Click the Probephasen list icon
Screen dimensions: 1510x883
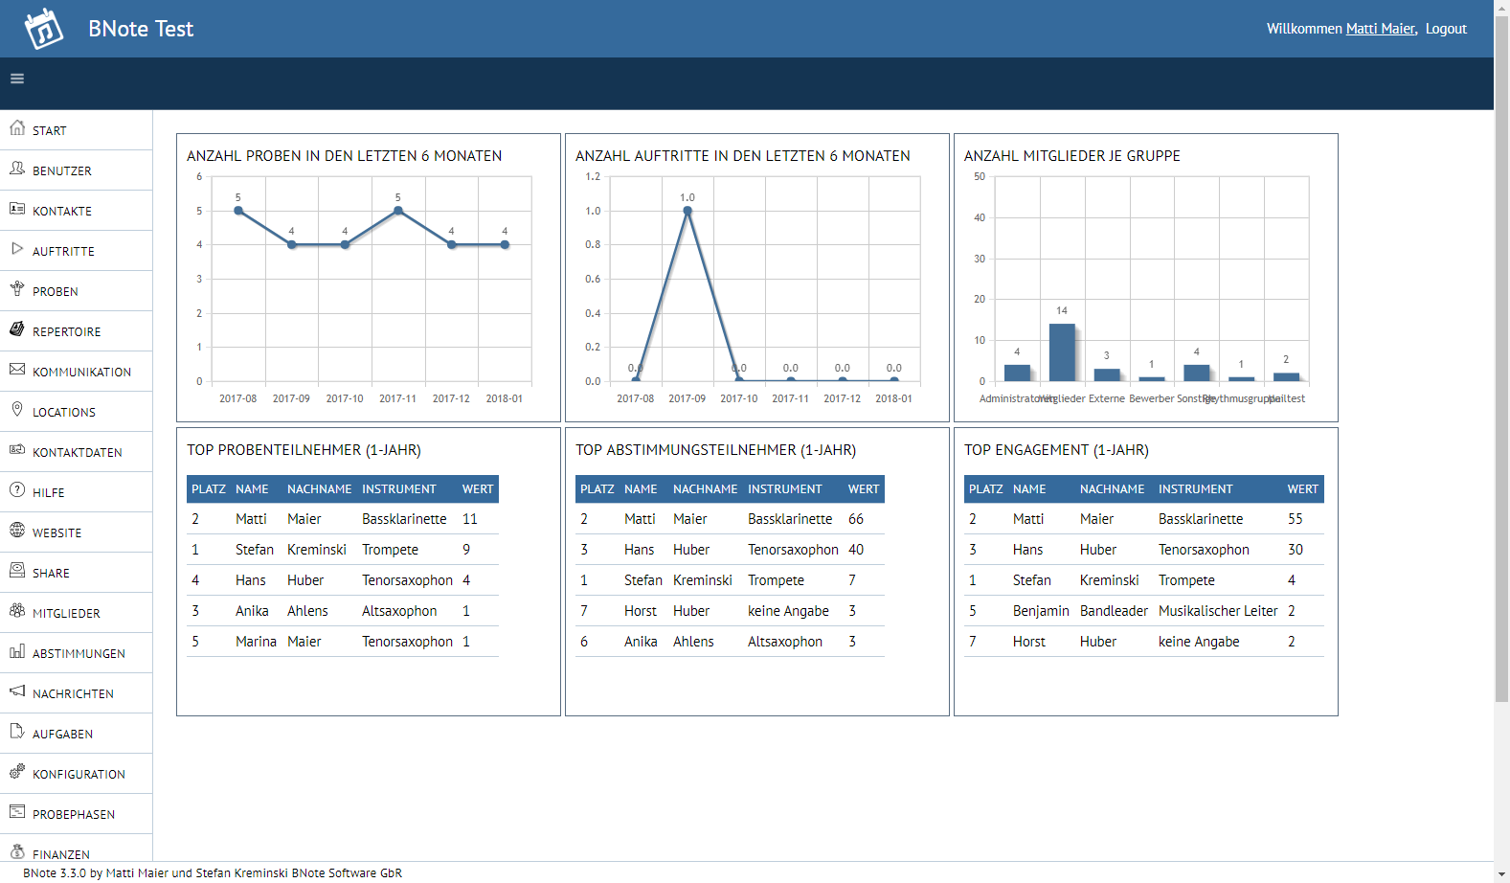(17, 811)
